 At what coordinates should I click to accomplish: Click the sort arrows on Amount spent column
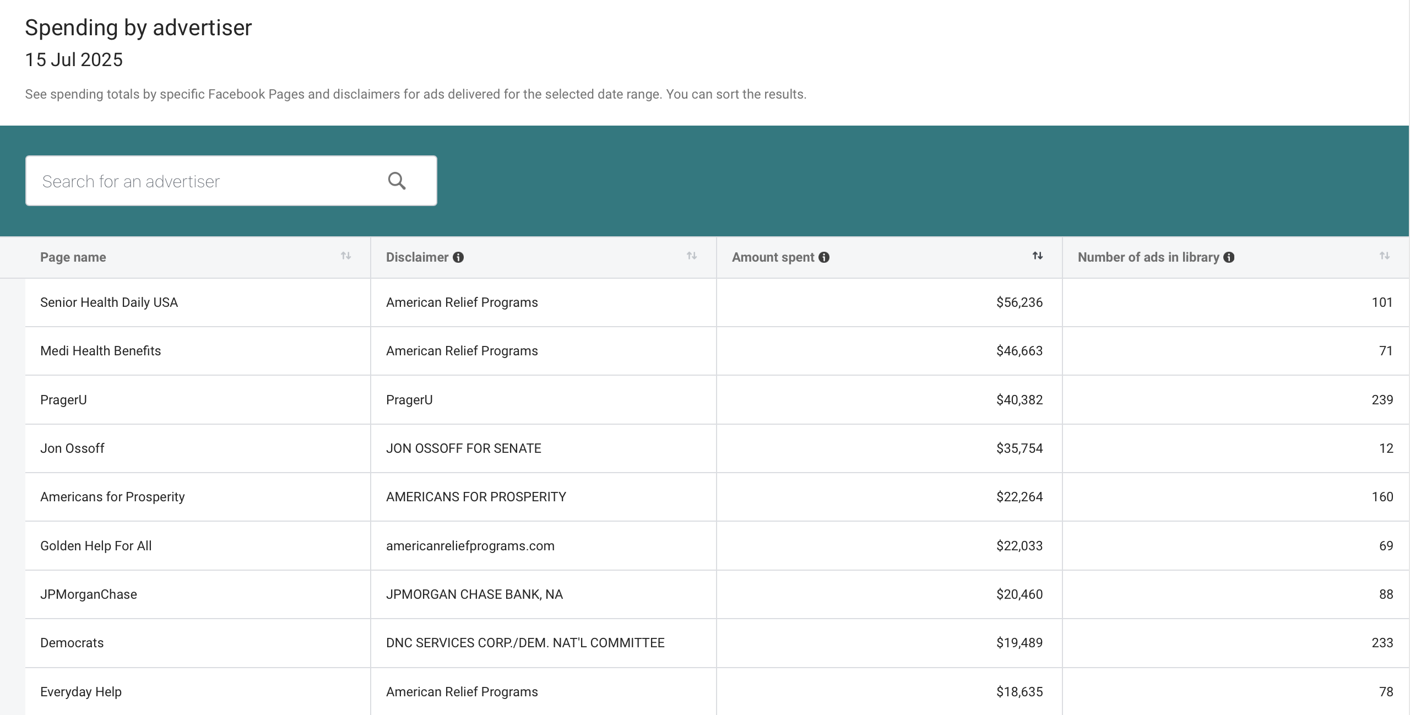tap(1037, 256)
